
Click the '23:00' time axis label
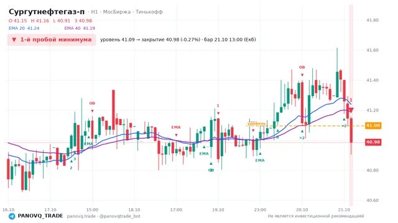(260, 210)
